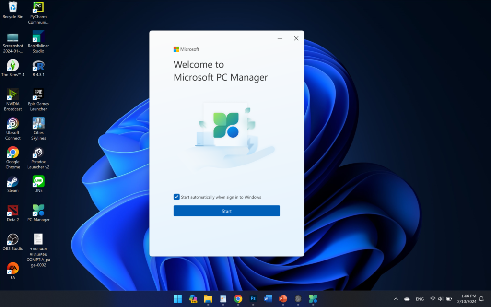Open Copilot from the taskbar
The height and width of the screenshot is (307, 491).
(193, 299)
